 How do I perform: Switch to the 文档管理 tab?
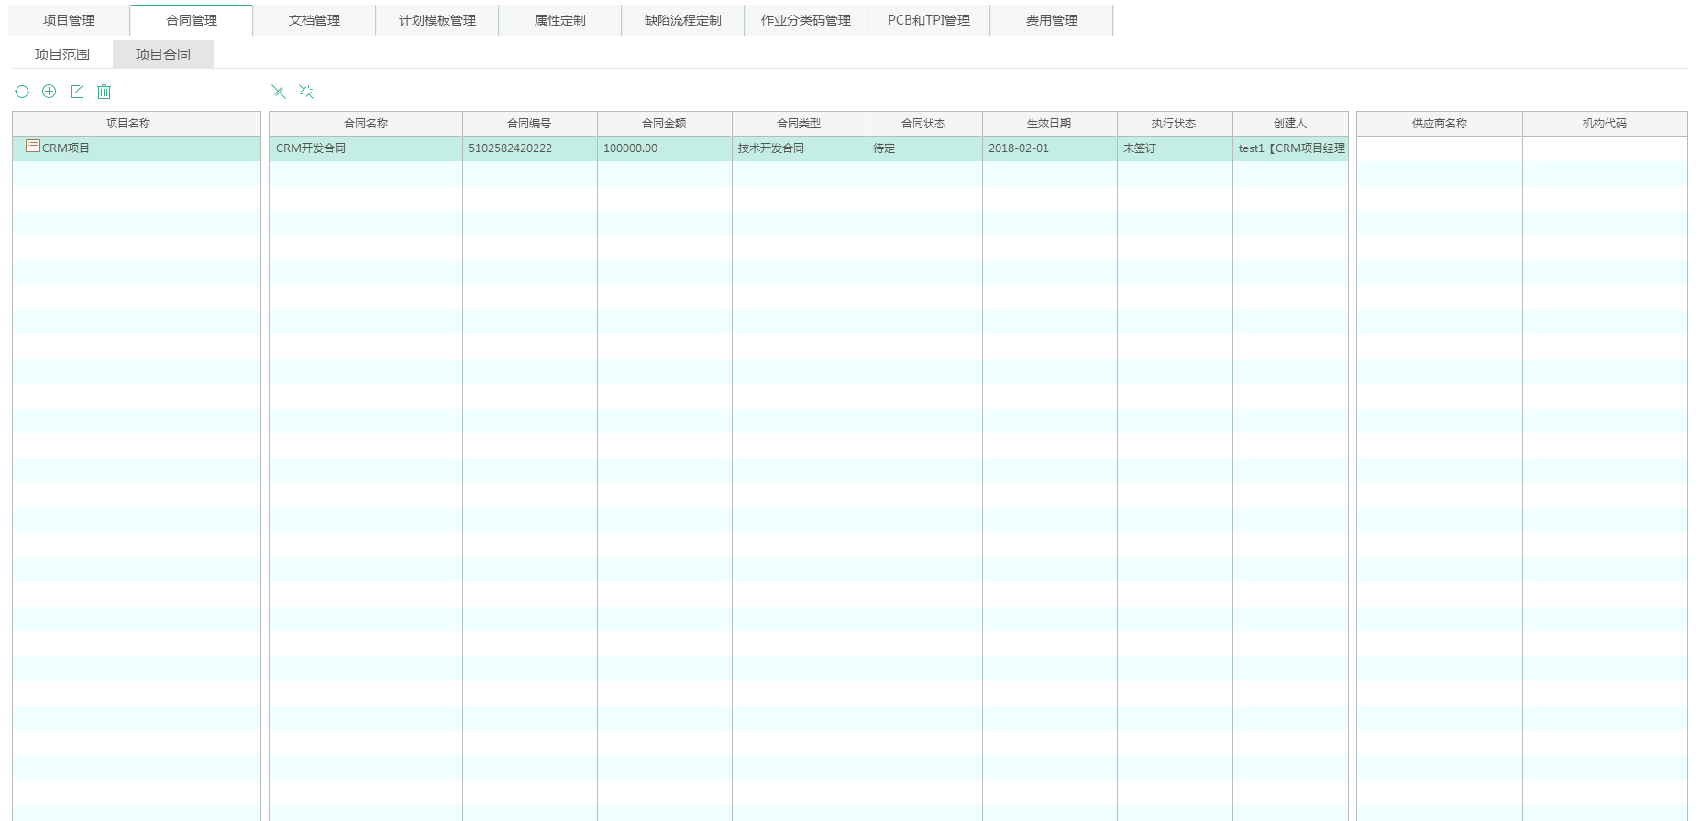pos(315,20)
